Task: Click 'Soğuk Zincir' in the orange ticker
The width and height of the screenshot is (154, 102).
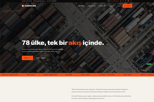Action: [85, 75]
